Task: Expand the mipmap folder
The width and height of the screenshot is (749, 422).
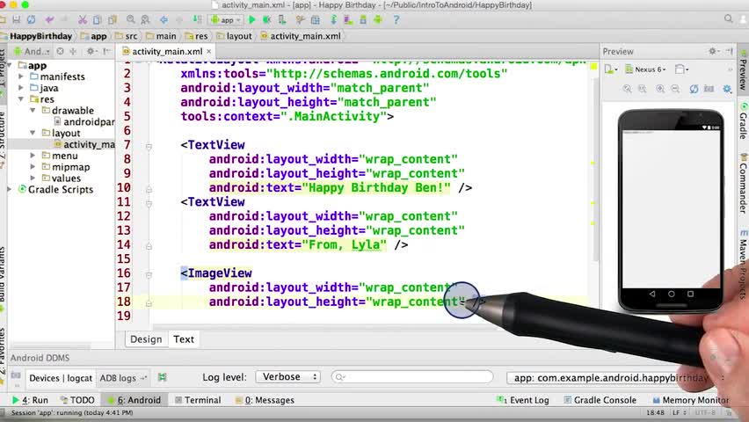Action: tap(33, 167)
